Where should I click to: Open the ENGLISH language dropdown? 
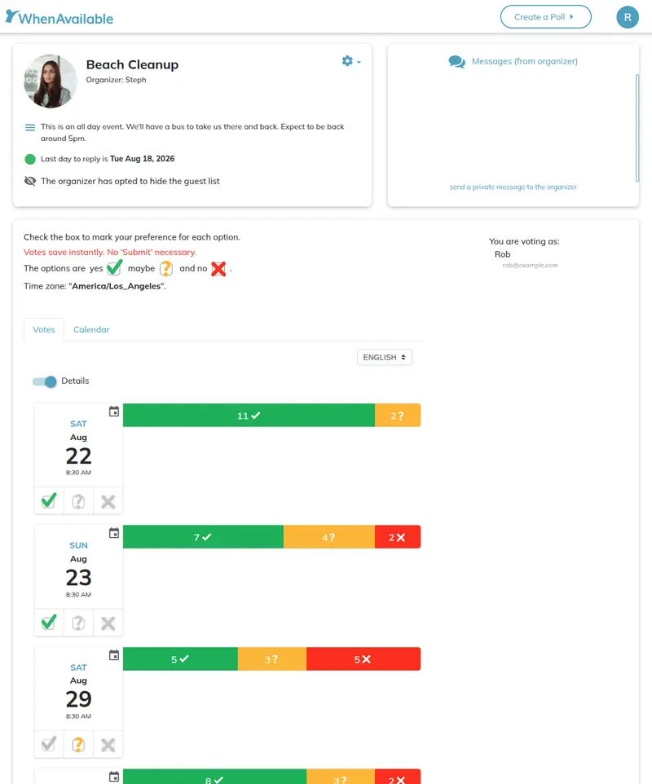(385, 358)
